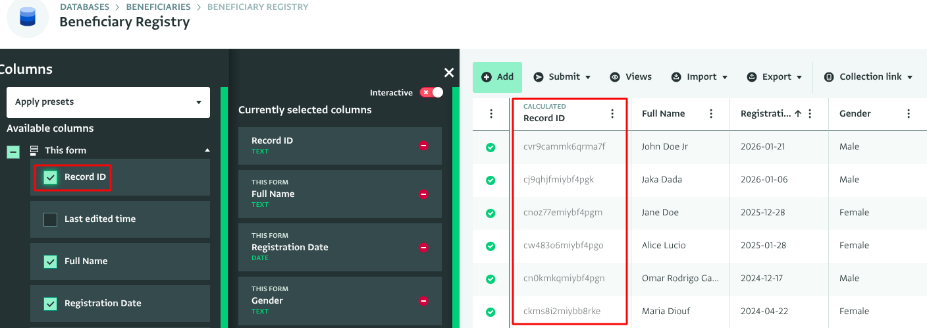Open Record ID column header options menu
927x328 pixels.
[612, 114]
